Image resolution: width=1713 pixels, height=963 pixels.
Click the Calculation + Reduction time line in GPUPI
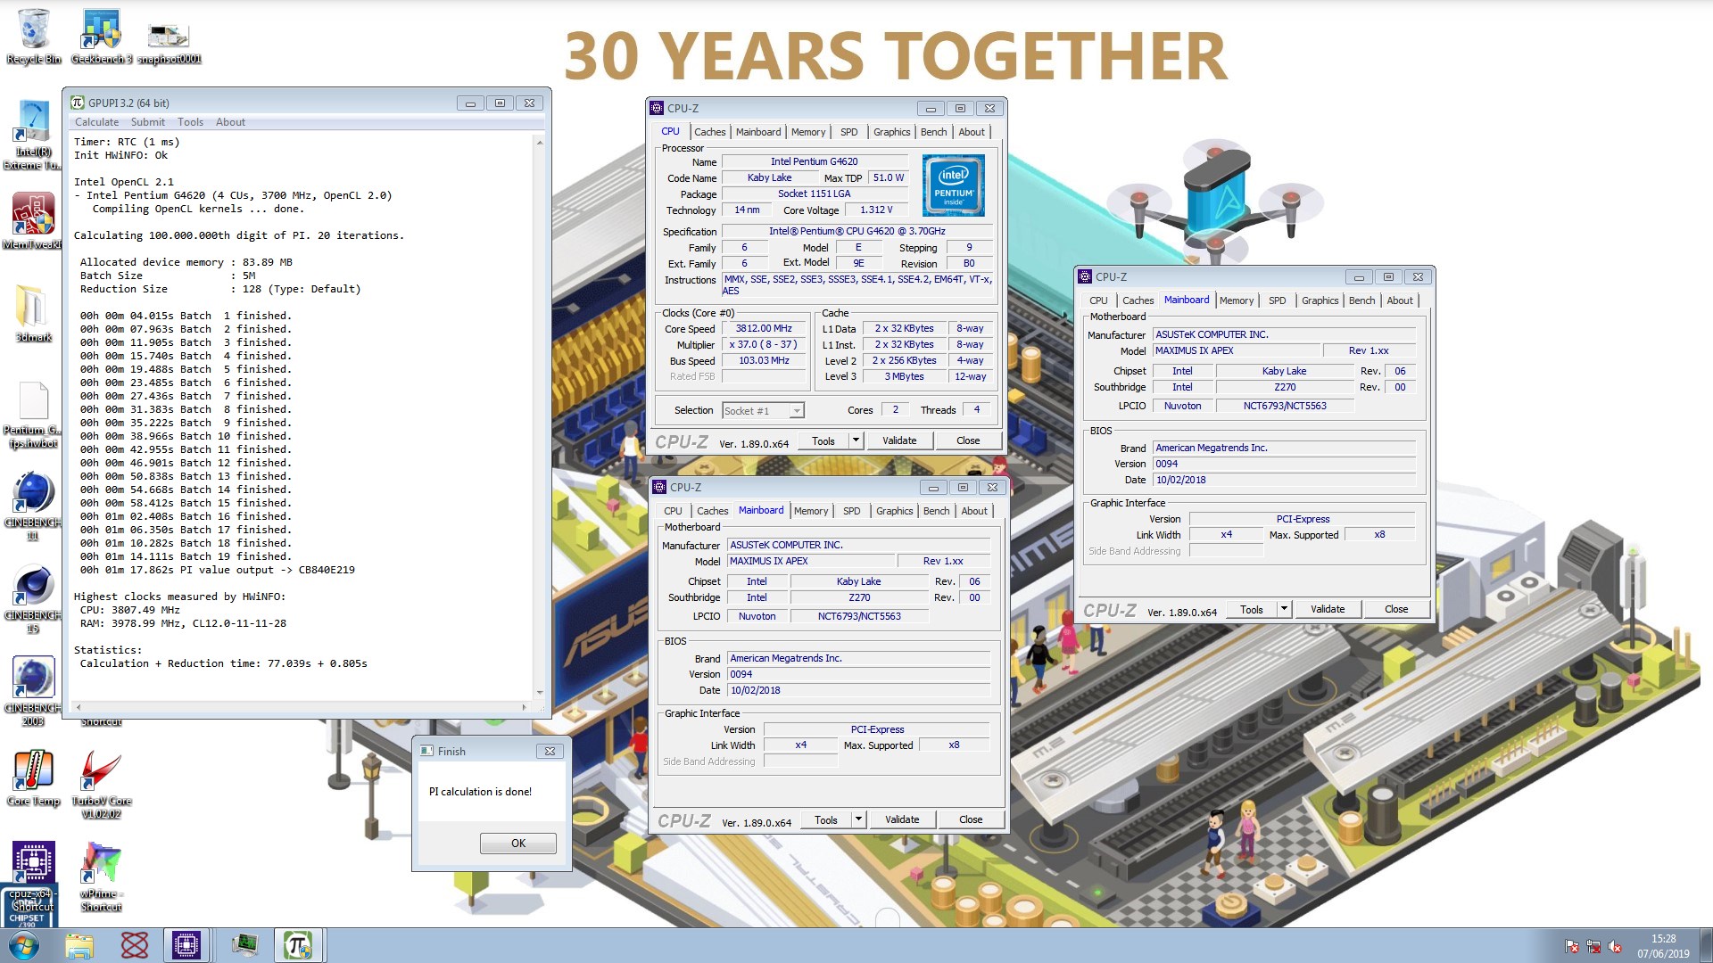coord(223,663)
